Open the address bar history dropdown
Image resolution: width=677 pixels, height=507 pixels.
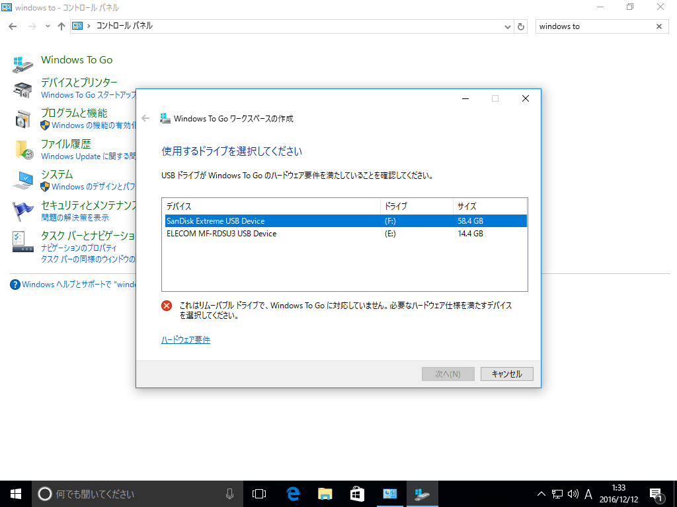[x=508, y=26]
